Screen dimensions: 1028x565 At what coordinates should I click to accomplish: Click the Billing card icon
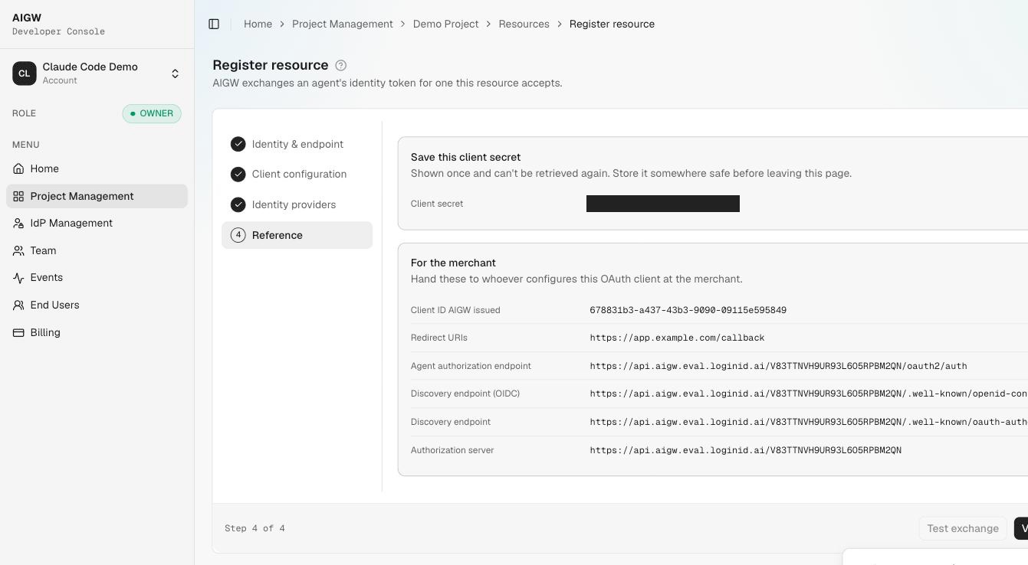tap(18, 332)
